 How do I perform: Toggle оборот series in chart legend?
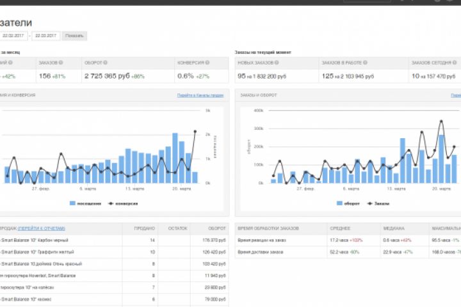(348, 203)
